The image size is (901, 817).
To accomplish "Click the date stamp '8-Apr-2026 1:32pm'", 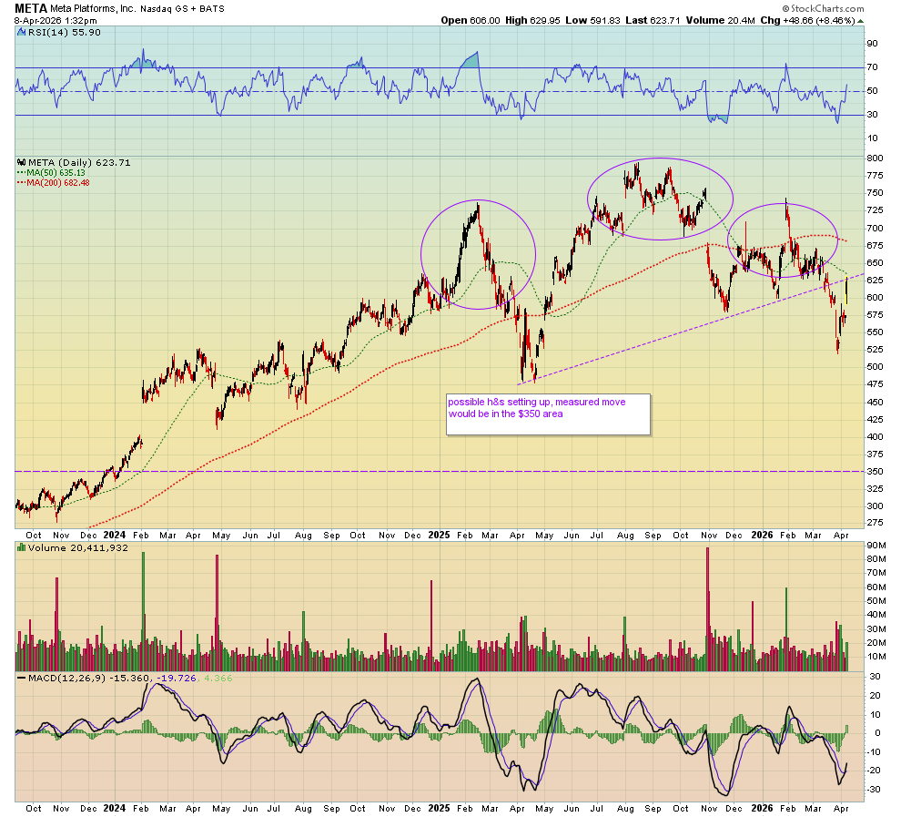I will (x=56, y=21).
